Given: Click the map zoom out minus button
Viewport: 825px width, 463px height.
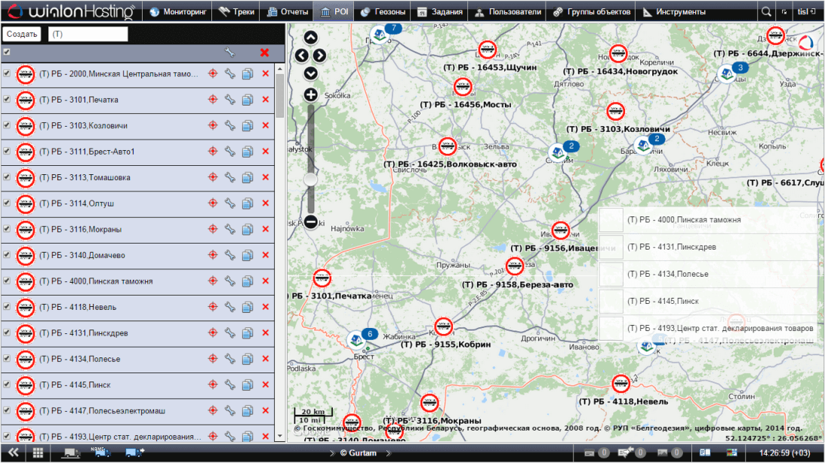Looking at the screenshot, I should [310, 222].
